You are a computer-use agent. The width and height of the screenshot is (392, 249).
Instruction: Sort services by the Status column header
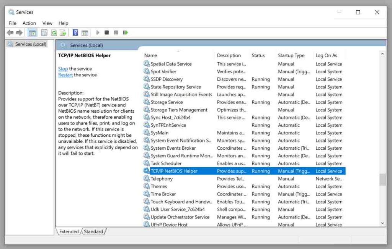pos(258,55)
